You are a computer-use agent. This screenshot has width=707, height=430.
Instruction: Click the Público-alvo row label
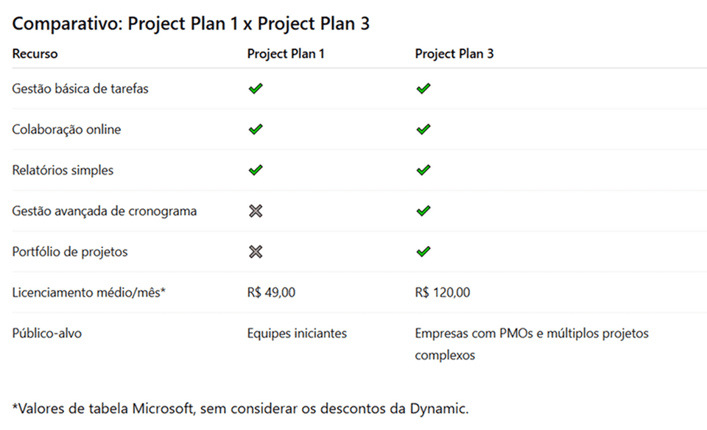click(47, 334)
